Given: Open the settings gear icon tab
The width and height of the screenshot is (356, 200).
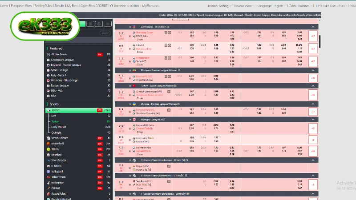Looking at the screenshot, I should coord(108,24).
